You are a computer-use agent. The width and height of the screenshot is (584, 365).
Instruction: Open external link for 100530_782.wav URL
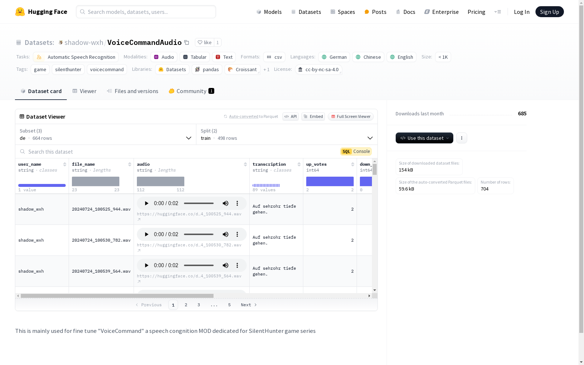pos(139,251)
